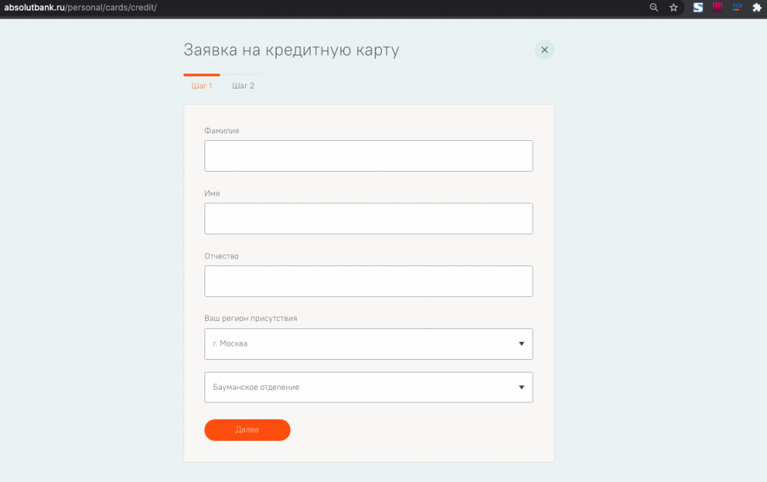Image resolution: width=767 pixels, height=482 pixels.
Task: Click the absolutbank.ru URL in address bar
Action: coord(81,7)
